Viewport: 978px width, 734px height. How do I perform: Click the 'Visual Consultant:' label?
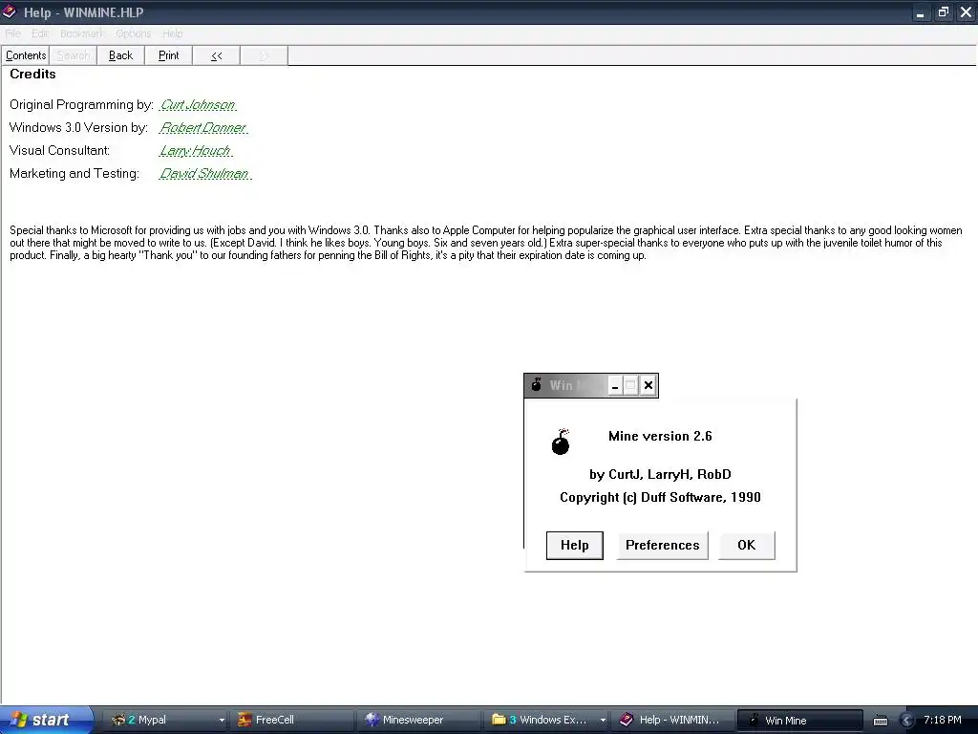(x=59, y=151)
